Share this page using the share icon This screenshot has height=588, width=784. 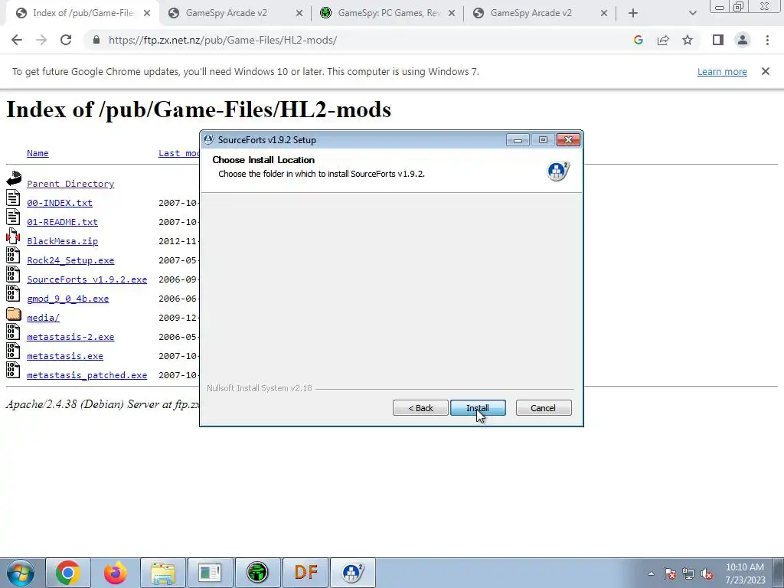pyautogui.click(x=663, y=40)
